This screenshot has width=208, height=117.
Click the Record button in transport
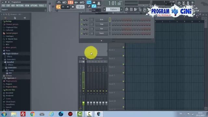(73, 7)
